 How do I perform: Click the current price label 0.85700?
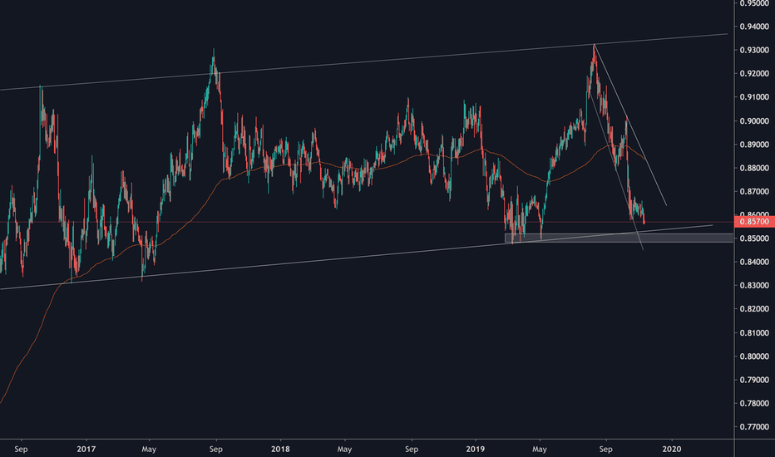[x=754, y=222]
